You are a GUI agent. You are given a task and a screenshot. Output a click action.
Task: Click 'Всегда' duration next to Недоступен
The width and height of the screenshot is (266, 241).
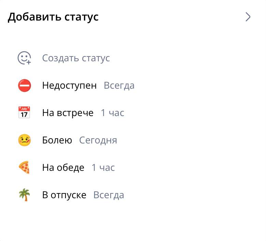tap(119, 86)
